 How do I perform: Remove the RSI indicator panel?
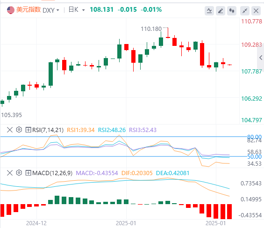(10, 130)
